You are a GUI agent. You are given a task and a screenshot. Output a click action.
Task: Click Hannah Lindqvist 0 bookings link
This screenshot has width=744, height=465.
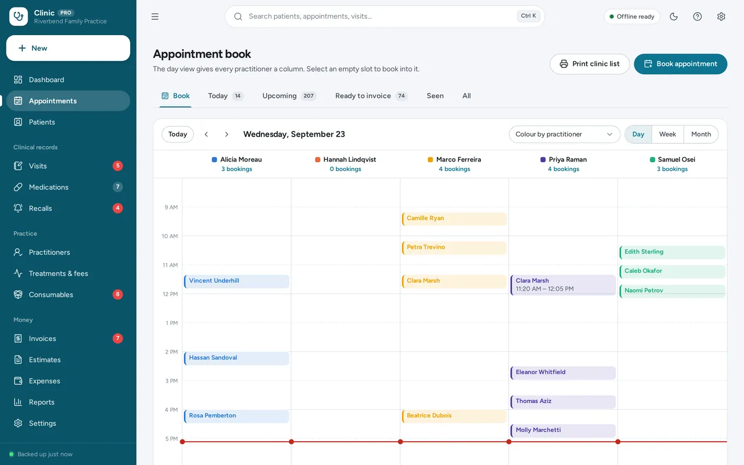tap(345, 169)
